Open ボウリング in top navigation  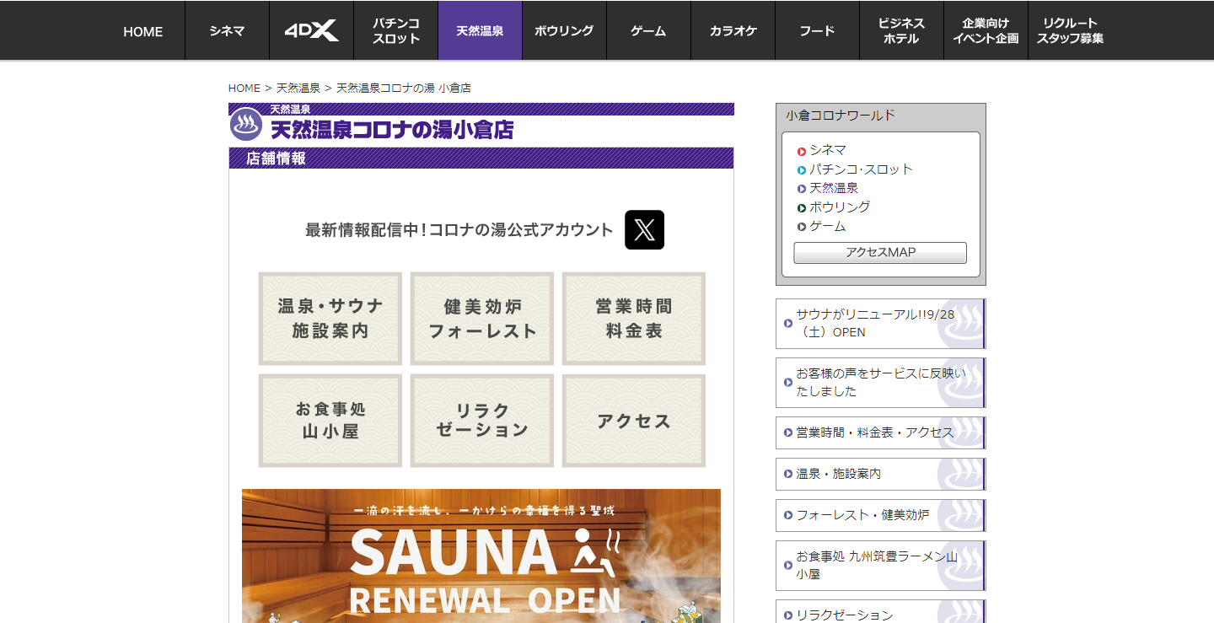565,31
